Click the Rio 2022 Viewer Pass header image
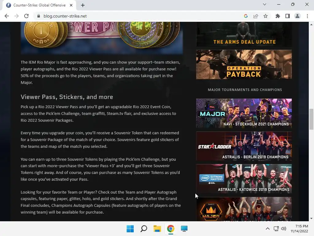 (x=102, y=38)
